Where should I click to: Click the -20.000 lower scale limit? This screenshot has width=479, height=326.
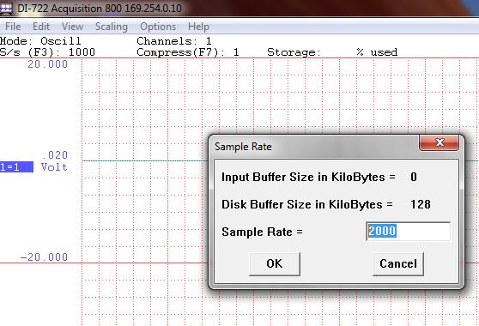pos(44,257)
